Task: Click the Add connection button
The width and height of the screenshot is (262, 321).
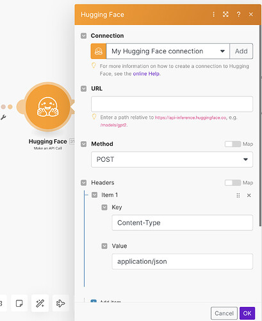Action: coord(242,51)
